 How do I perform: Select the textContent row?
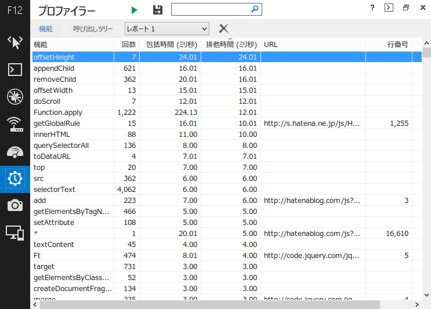[x=227, y=245]
